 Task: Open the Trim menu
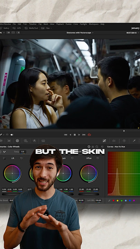pos(25,24)
